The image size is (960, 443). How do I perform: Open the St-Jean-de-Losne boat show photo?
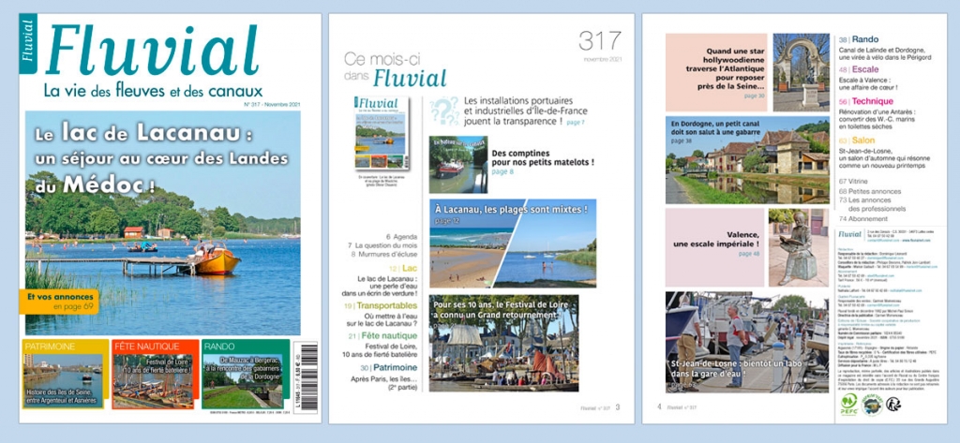(747, 342)
